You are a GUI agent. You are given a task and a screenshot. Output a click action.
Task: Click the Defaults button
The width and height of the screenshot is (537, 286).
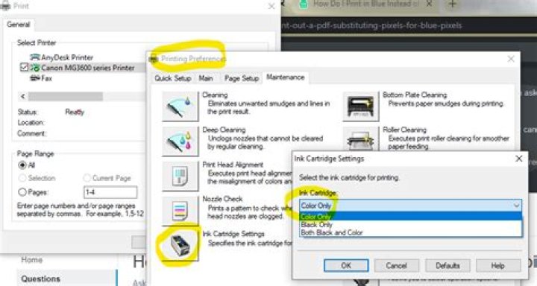447,265
